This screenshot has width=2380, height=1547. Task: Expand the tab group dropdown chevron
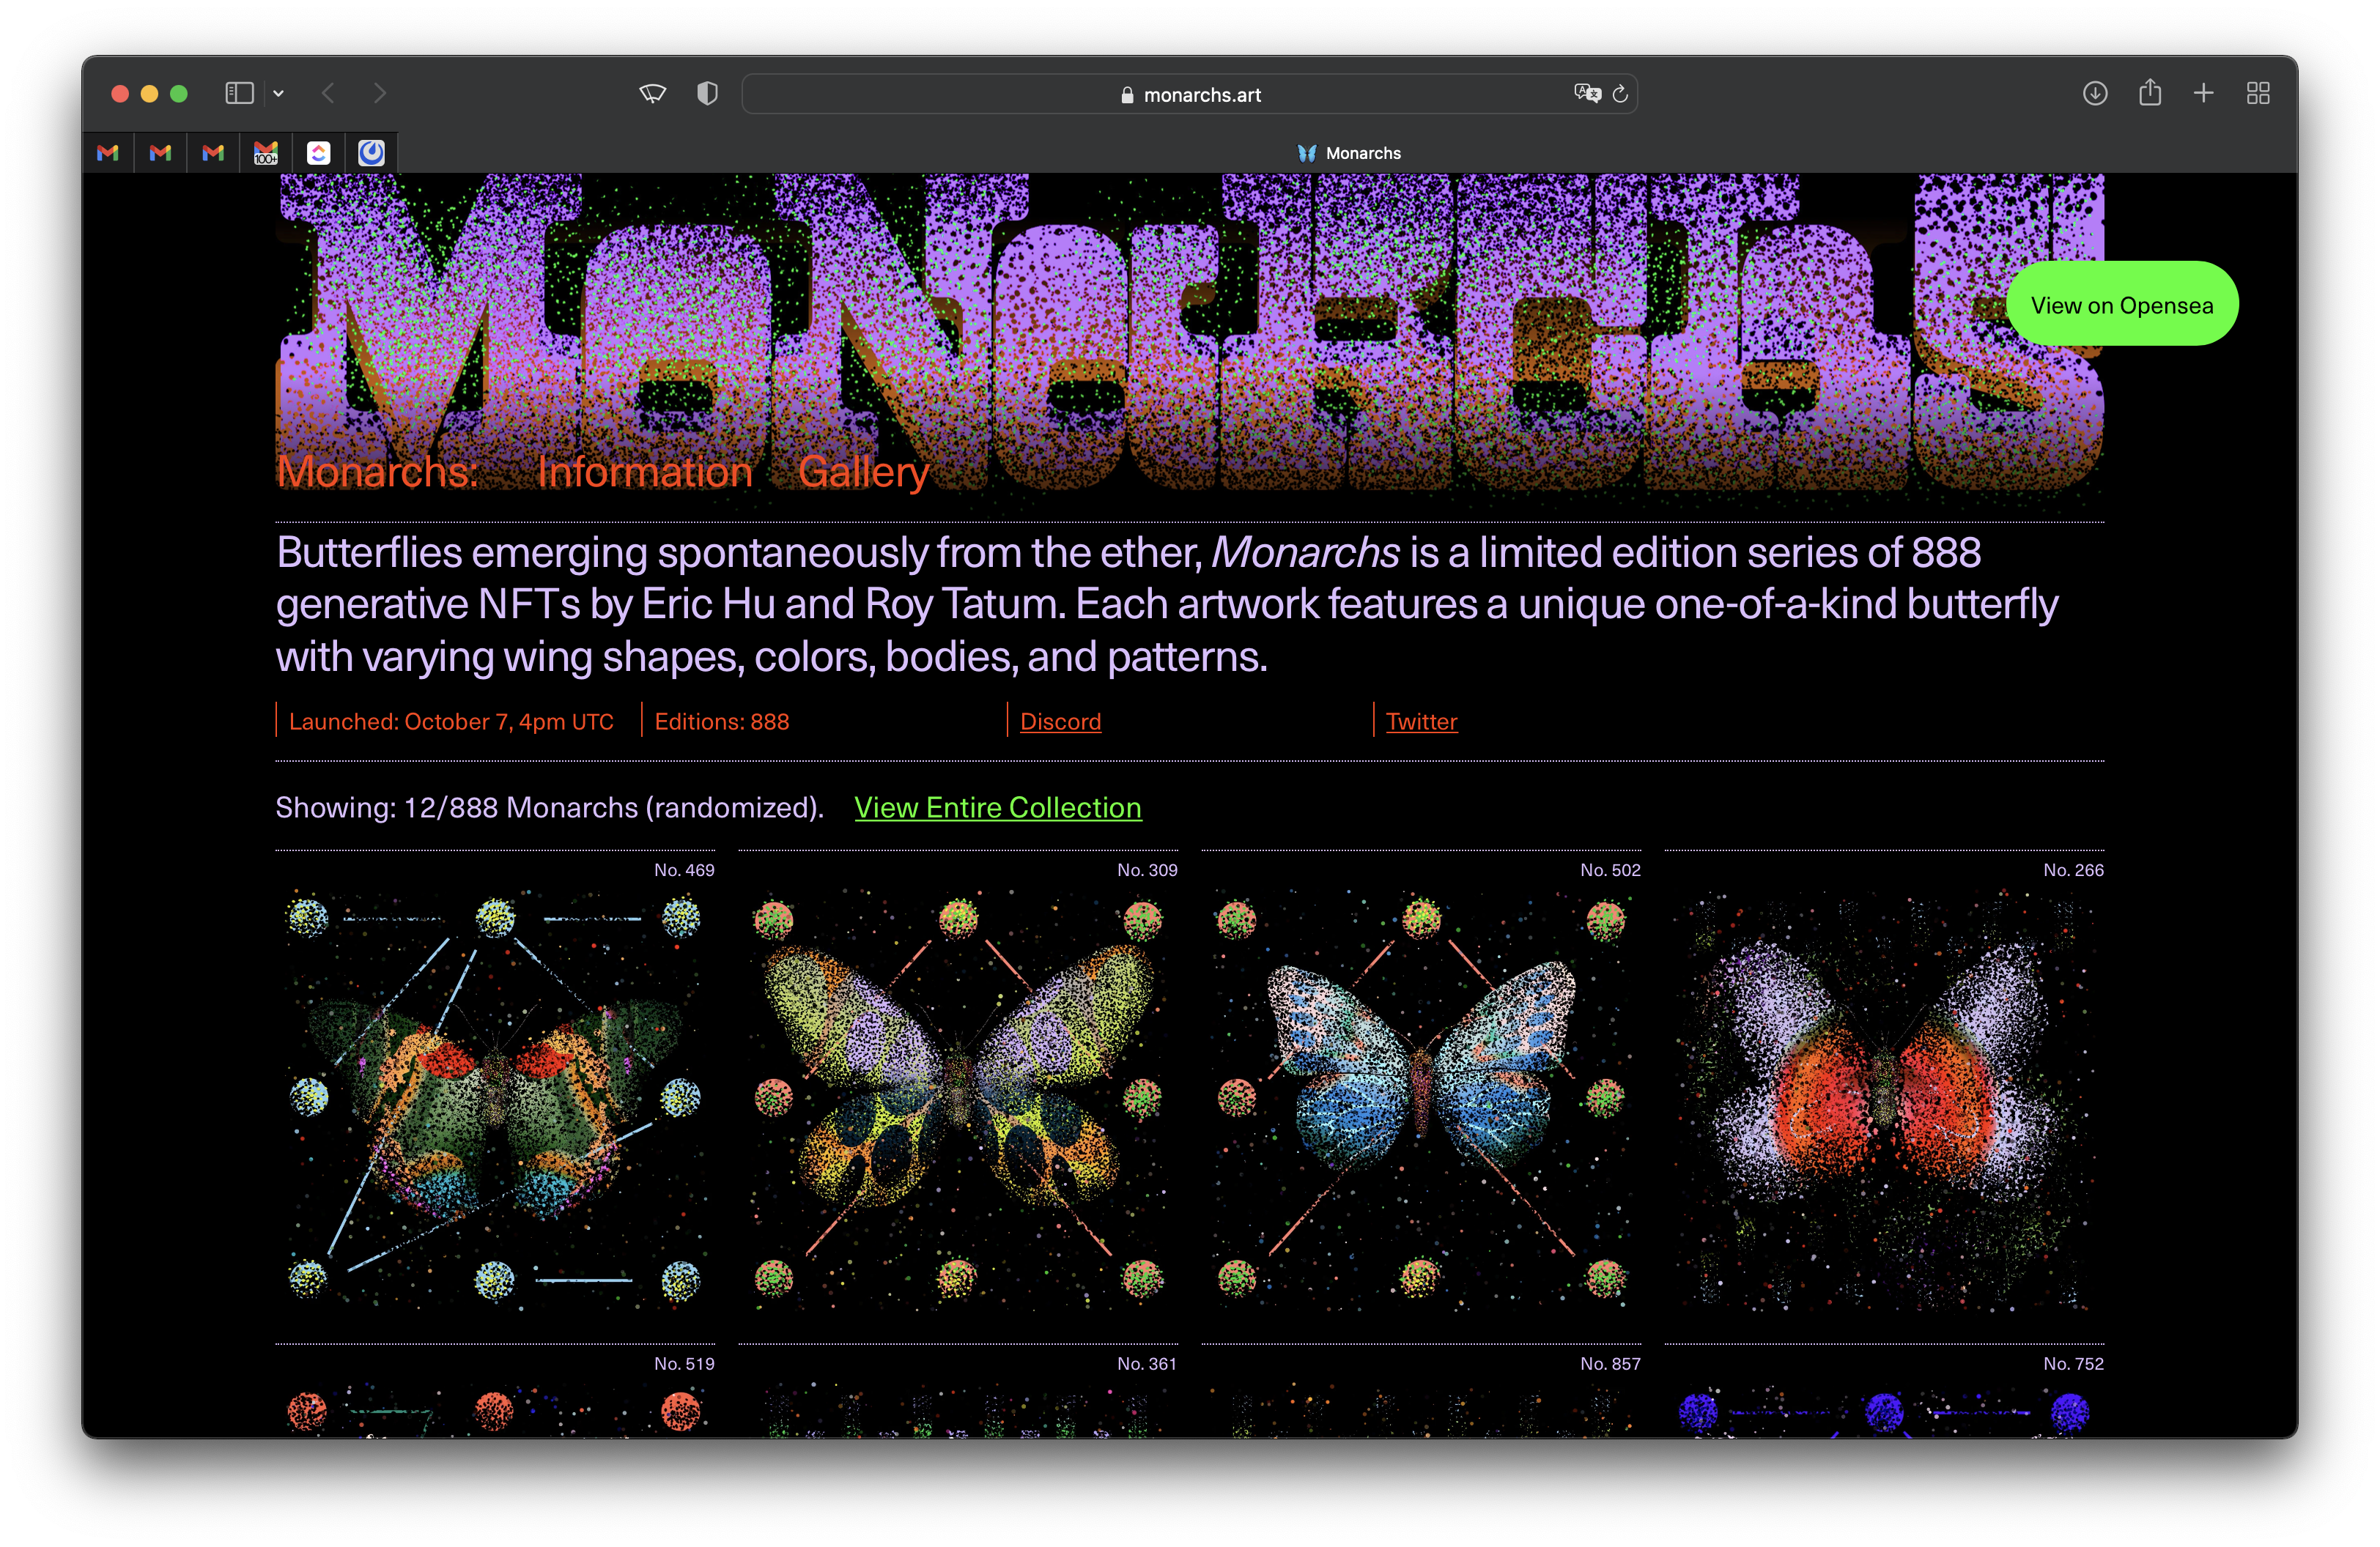[x=279, y=94]
